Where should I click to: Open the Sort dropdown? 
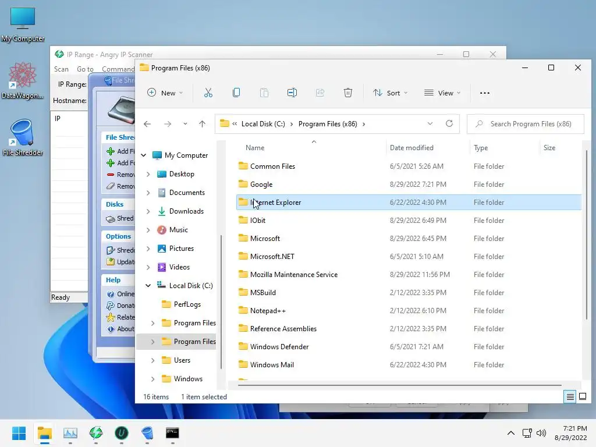[390, 93]
